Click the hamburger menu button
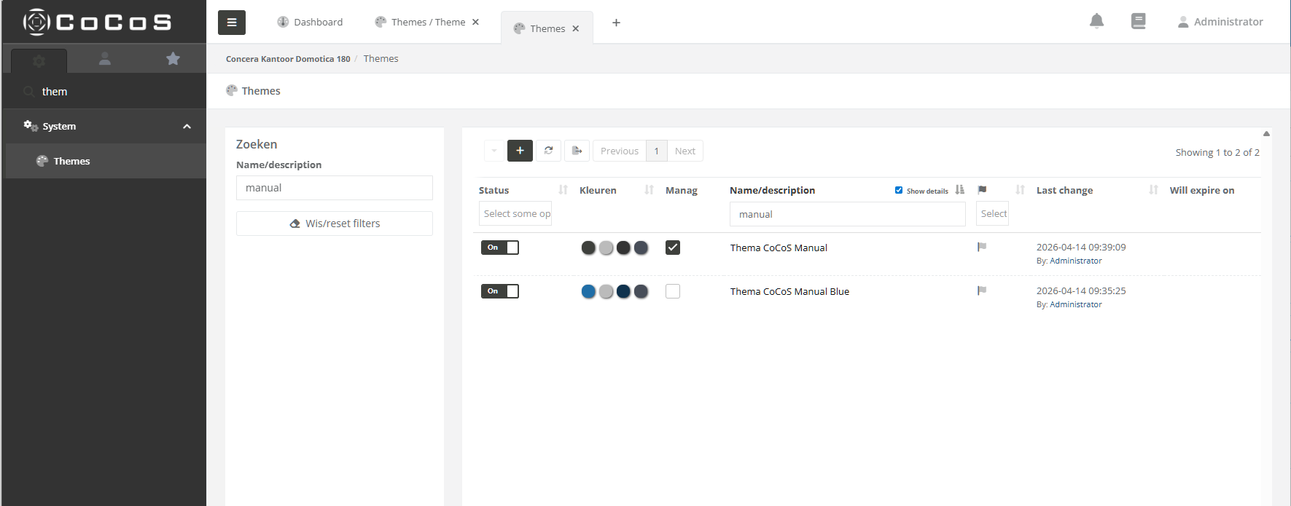This screenshot has height=506, width=1291. 231,23
